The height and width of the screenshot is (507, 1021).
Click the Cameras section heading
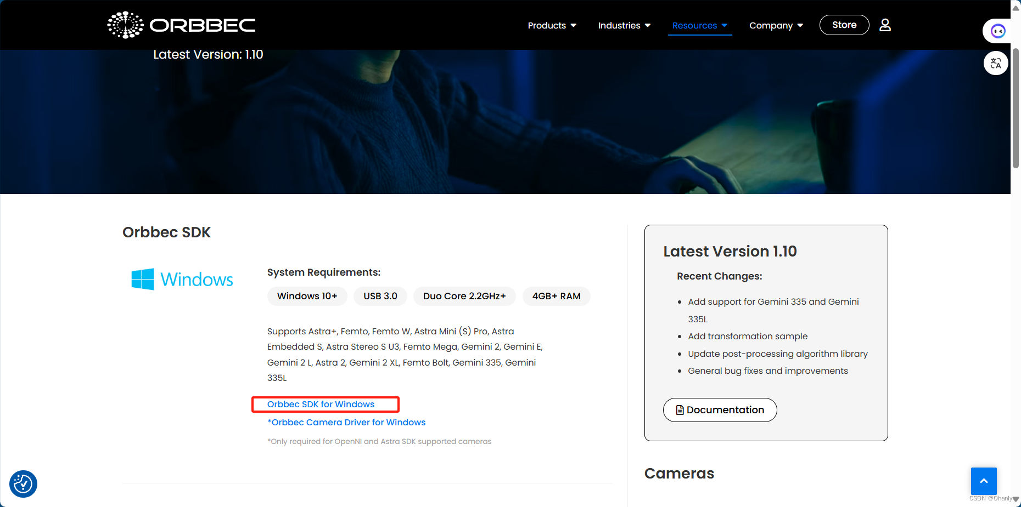click(679, 474)
